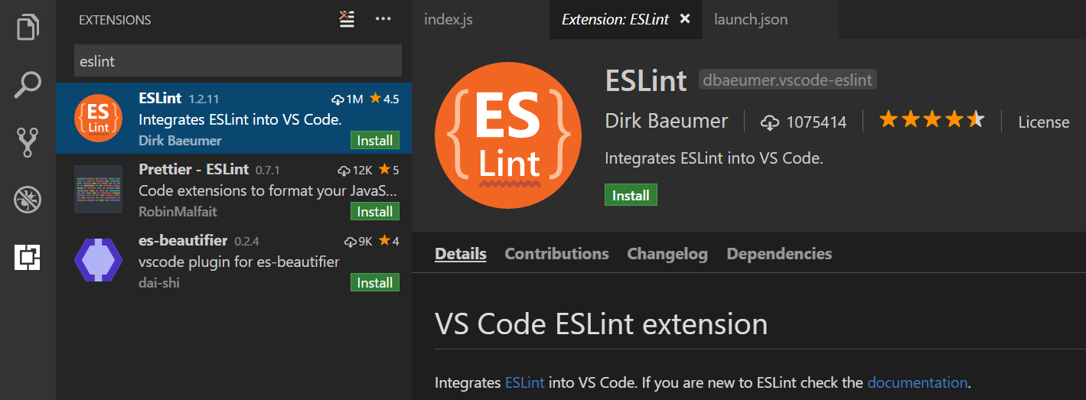Select es-beautifier extension entry

pos(233,261)
